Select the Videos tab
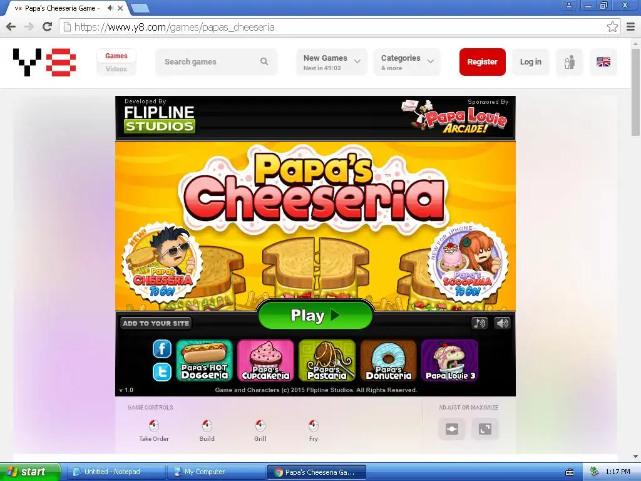This screenshot has width=641, height=481. (x=116, y=69)
